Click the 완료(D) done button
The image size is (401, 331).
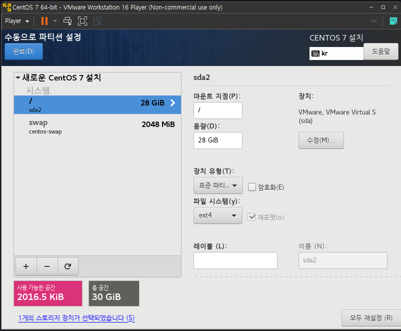[x=23, y=51]
